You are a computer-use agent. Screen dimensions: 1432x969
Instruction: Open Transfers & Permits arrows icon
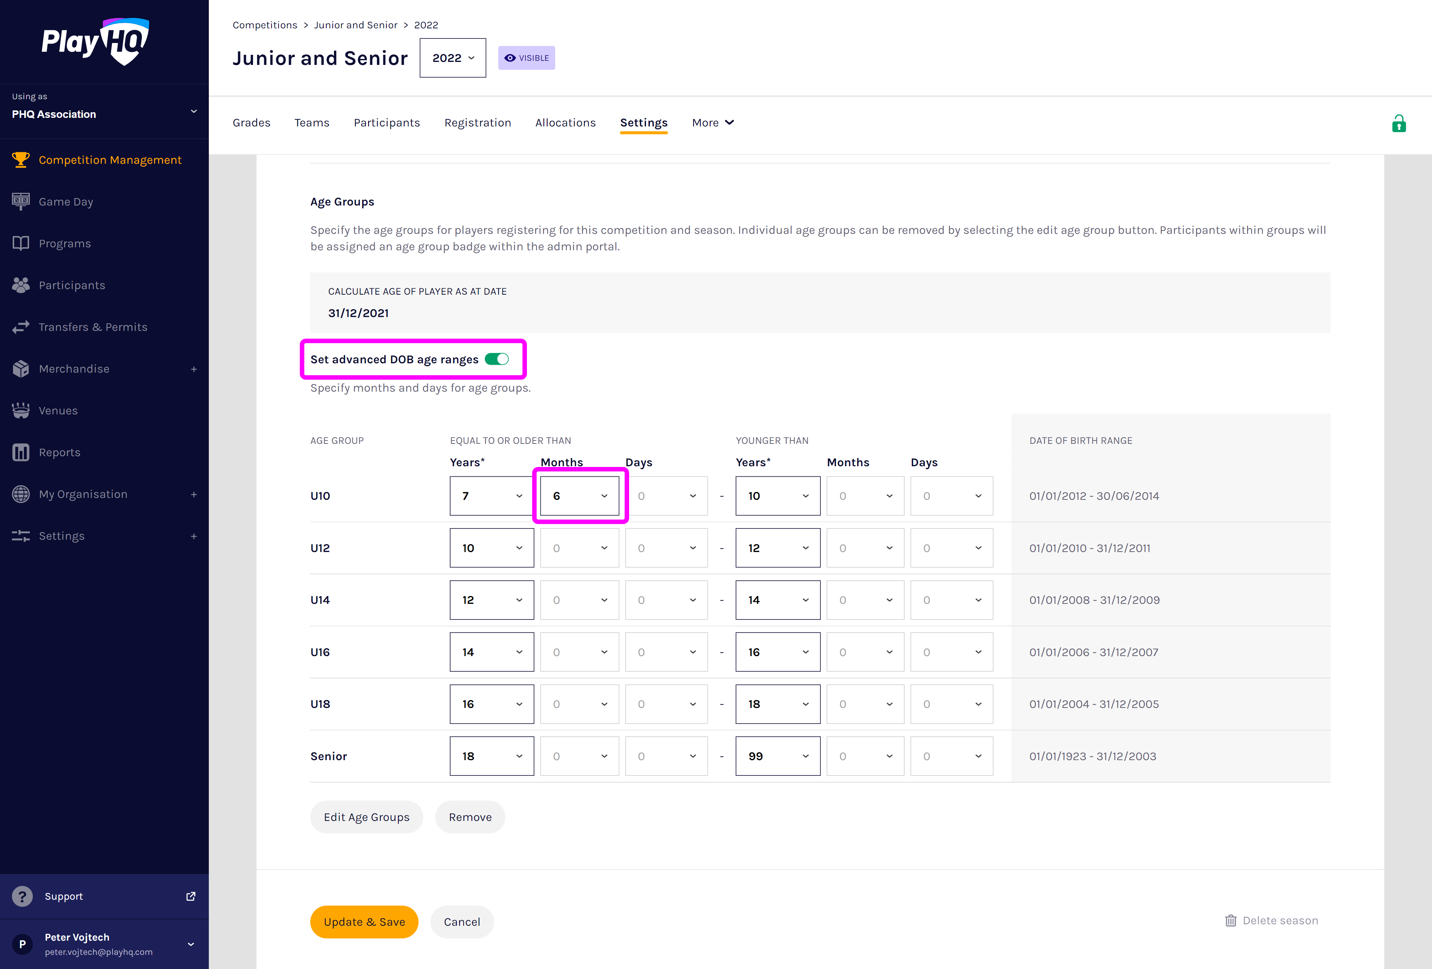pos(21,327)
